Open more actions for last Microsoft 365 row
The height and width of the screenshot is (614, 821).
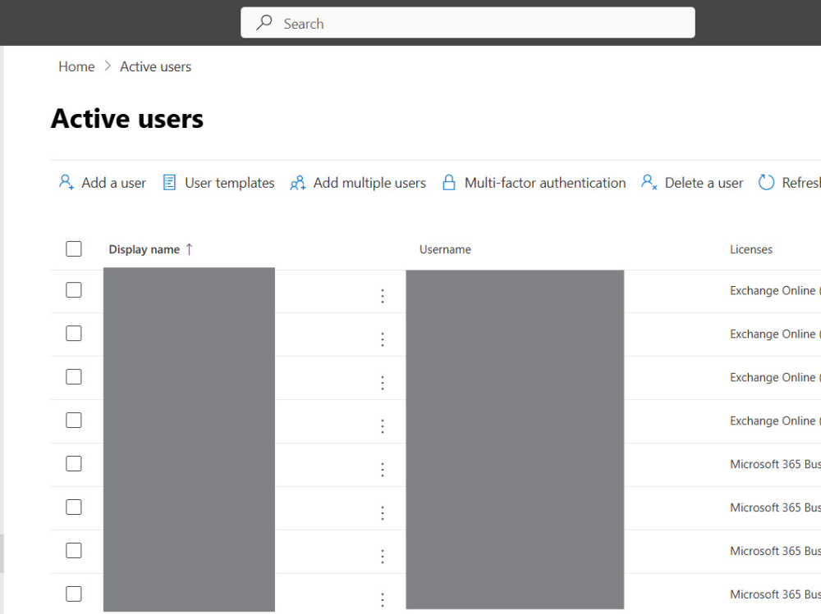point(383,600)
